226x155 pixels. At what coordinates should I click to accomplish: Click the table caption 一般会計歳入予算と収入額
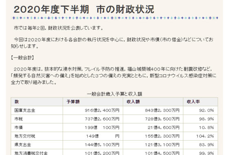(x=115, y=94)
